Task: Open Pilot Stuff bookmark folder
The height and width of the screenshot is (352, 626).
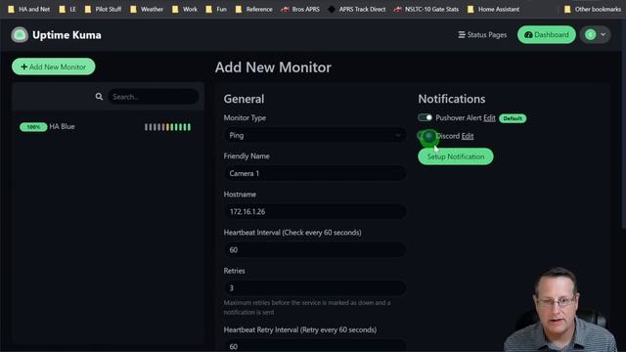Action: [104, 9]
